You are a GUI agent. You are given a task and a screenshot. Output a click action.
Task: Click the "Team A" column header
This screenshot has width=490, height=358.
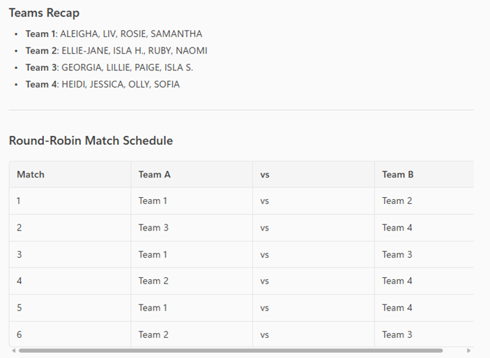(154, 175)
